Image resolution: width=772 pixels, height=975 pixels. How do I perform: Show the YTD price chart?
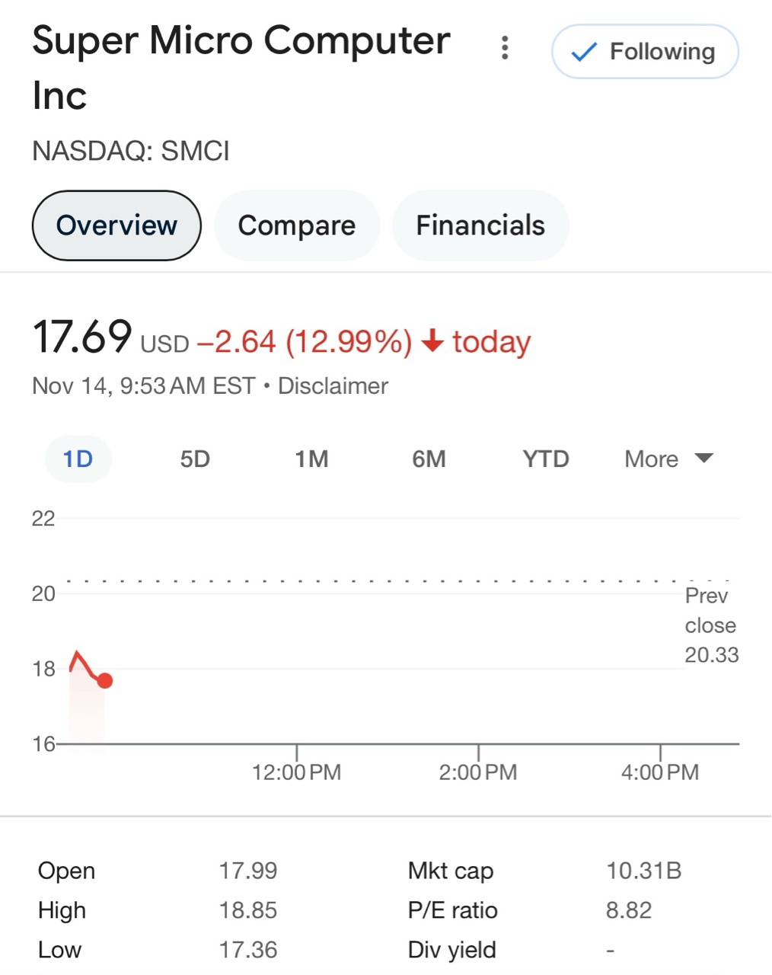click(x=546, y=459)
